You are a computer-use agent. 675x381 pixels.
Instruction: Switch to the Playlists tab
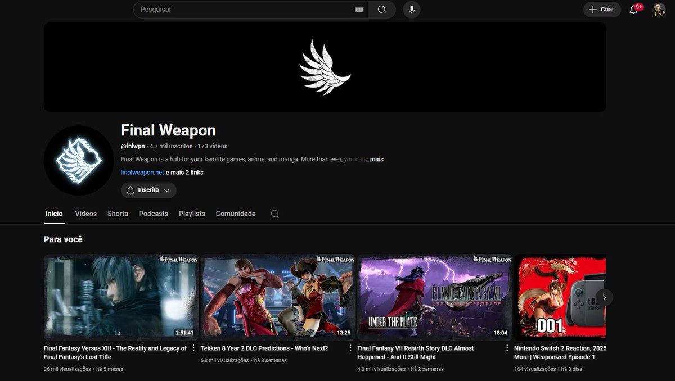(x=192, y=214)
